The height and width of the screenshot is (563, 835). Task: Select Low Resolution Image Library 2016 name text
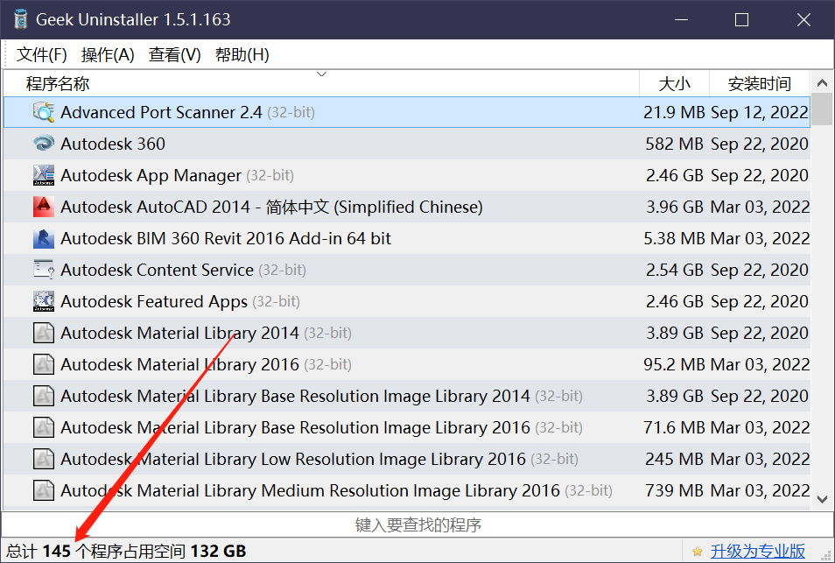(x=293, y=459)
